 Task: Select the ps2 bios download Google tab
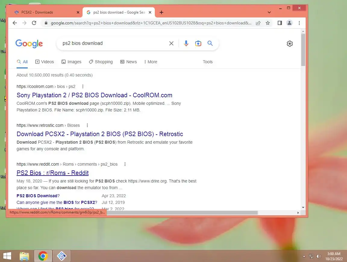click(x=119, y=12)
